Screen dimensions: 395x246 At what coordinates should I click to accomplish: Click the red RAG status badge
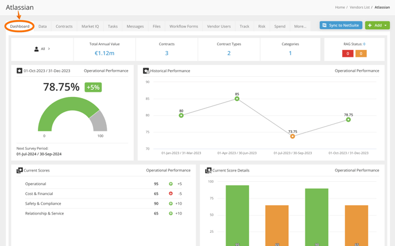[x=348, y=53]
